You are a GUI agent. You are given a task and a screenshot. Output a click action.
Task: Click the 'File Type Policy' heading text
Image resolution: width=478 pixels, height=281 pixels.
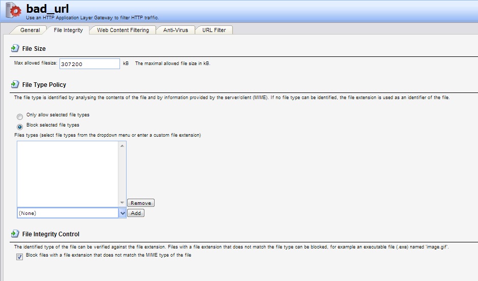(x=44, y=85)
